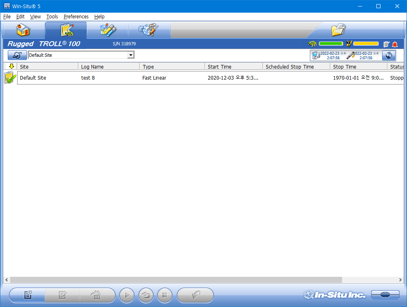Click the test 8 log checkmark icon

click(10, 78)
